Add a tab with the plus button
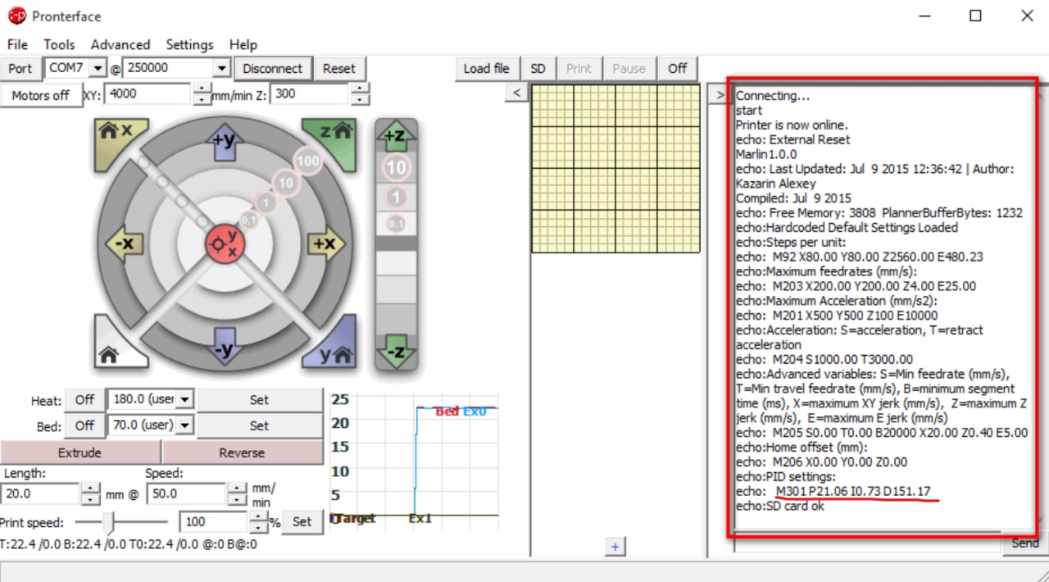Screen dimensions: 1049x582 pos(615,546)
